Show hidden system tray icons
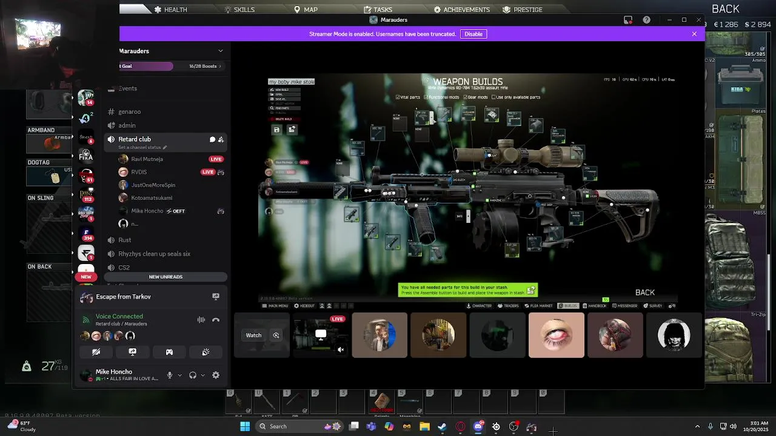This screenshot has width=776, height=436. point(697,426)
